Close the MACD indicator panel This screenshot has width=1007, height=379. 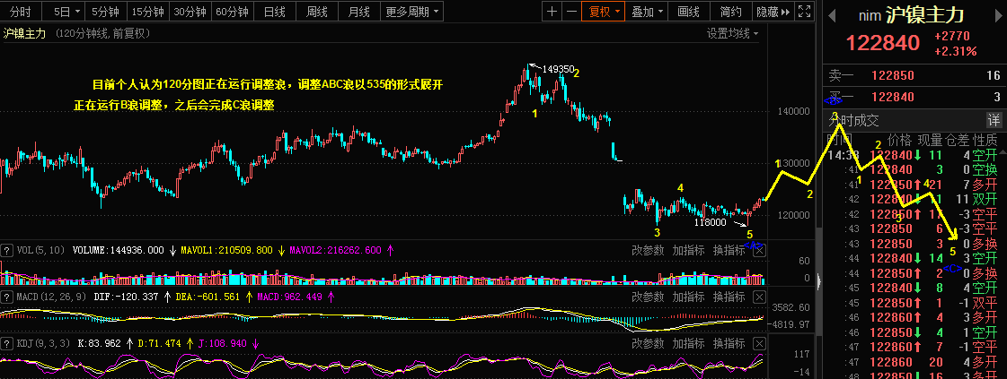(x=759, y=297)
